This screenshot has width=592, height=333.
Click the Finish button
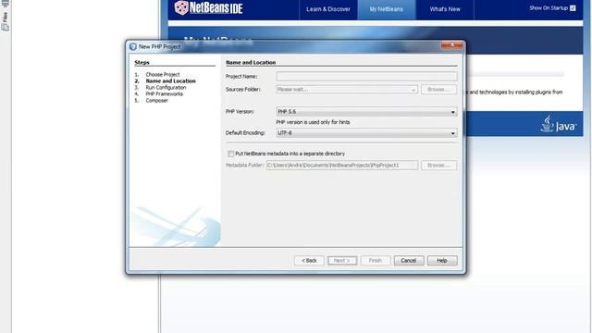pos(376,261)
